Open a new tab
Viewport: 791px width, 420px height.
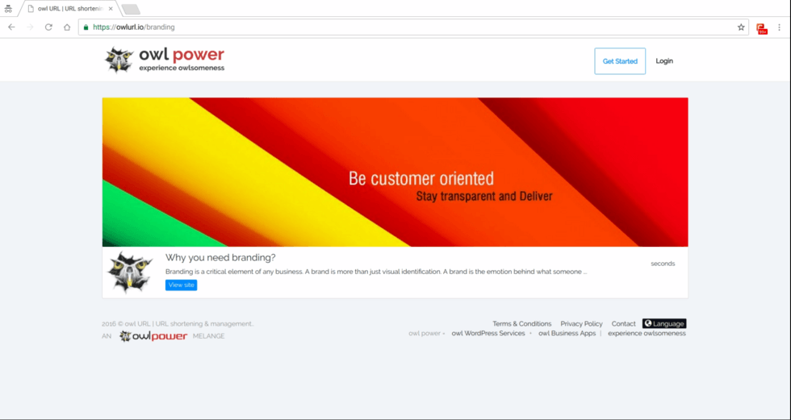(131, 9)
